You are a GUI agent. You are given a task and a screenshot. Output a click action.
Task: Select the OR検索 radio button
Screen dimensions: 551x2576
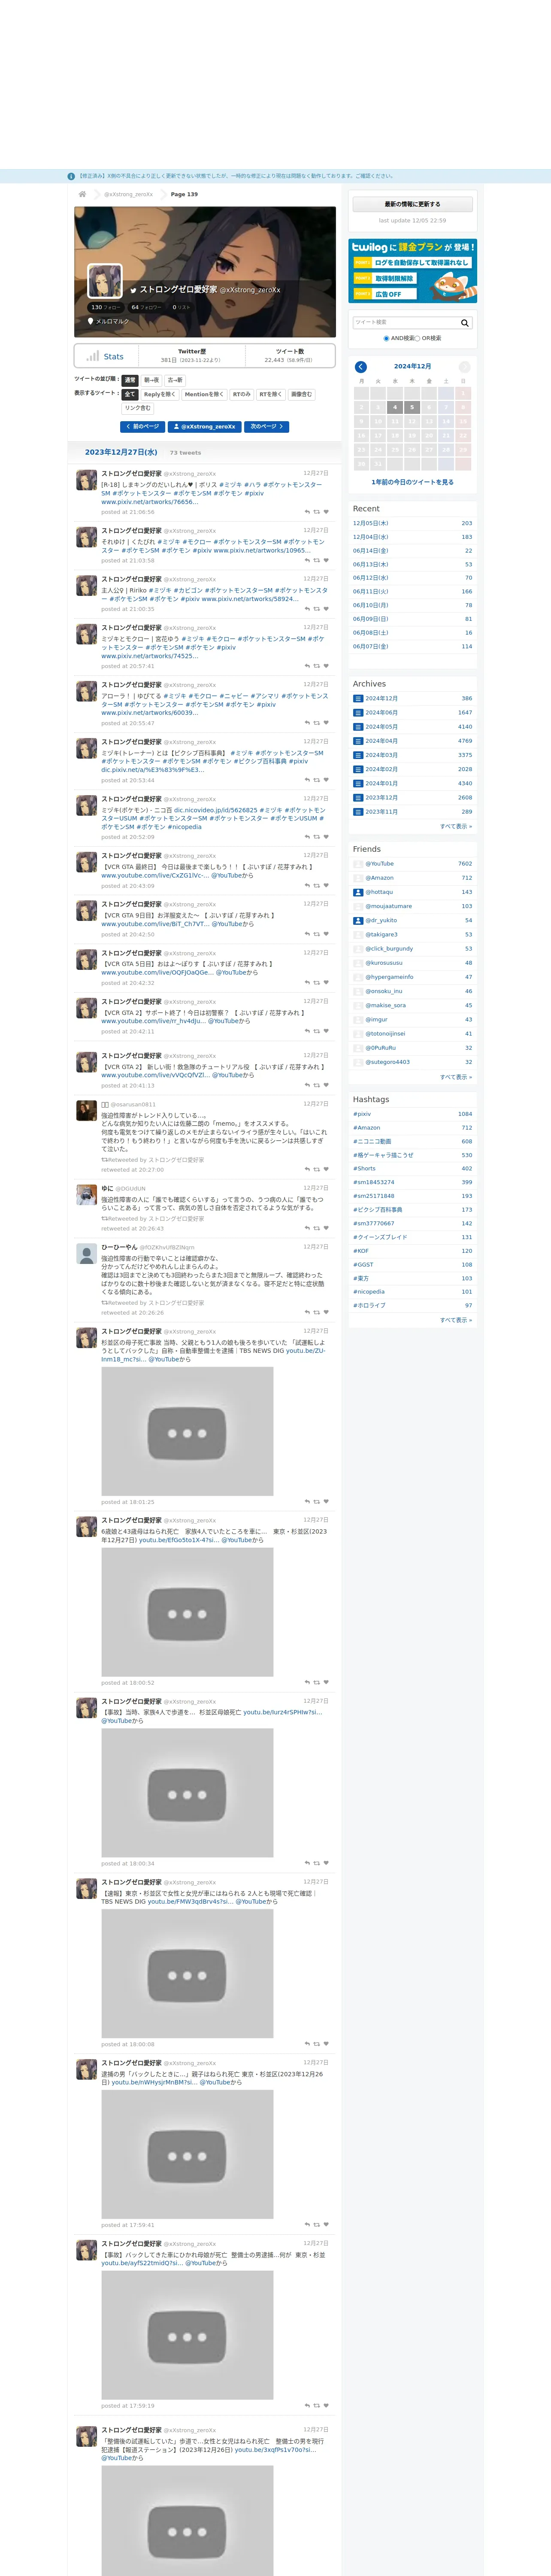[418, 338]
